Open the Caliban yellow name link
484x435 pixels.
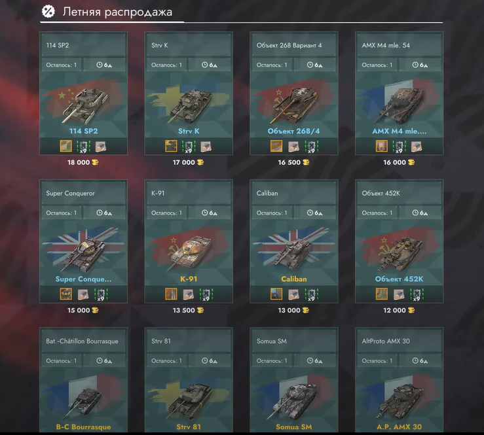294,279
